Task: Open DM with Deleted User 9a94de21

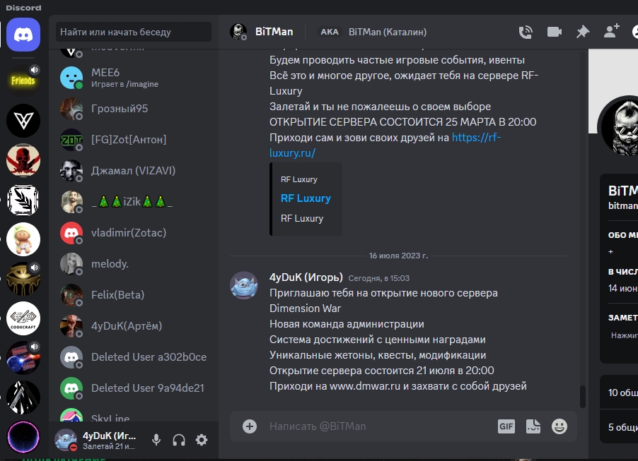Action: 134,388
